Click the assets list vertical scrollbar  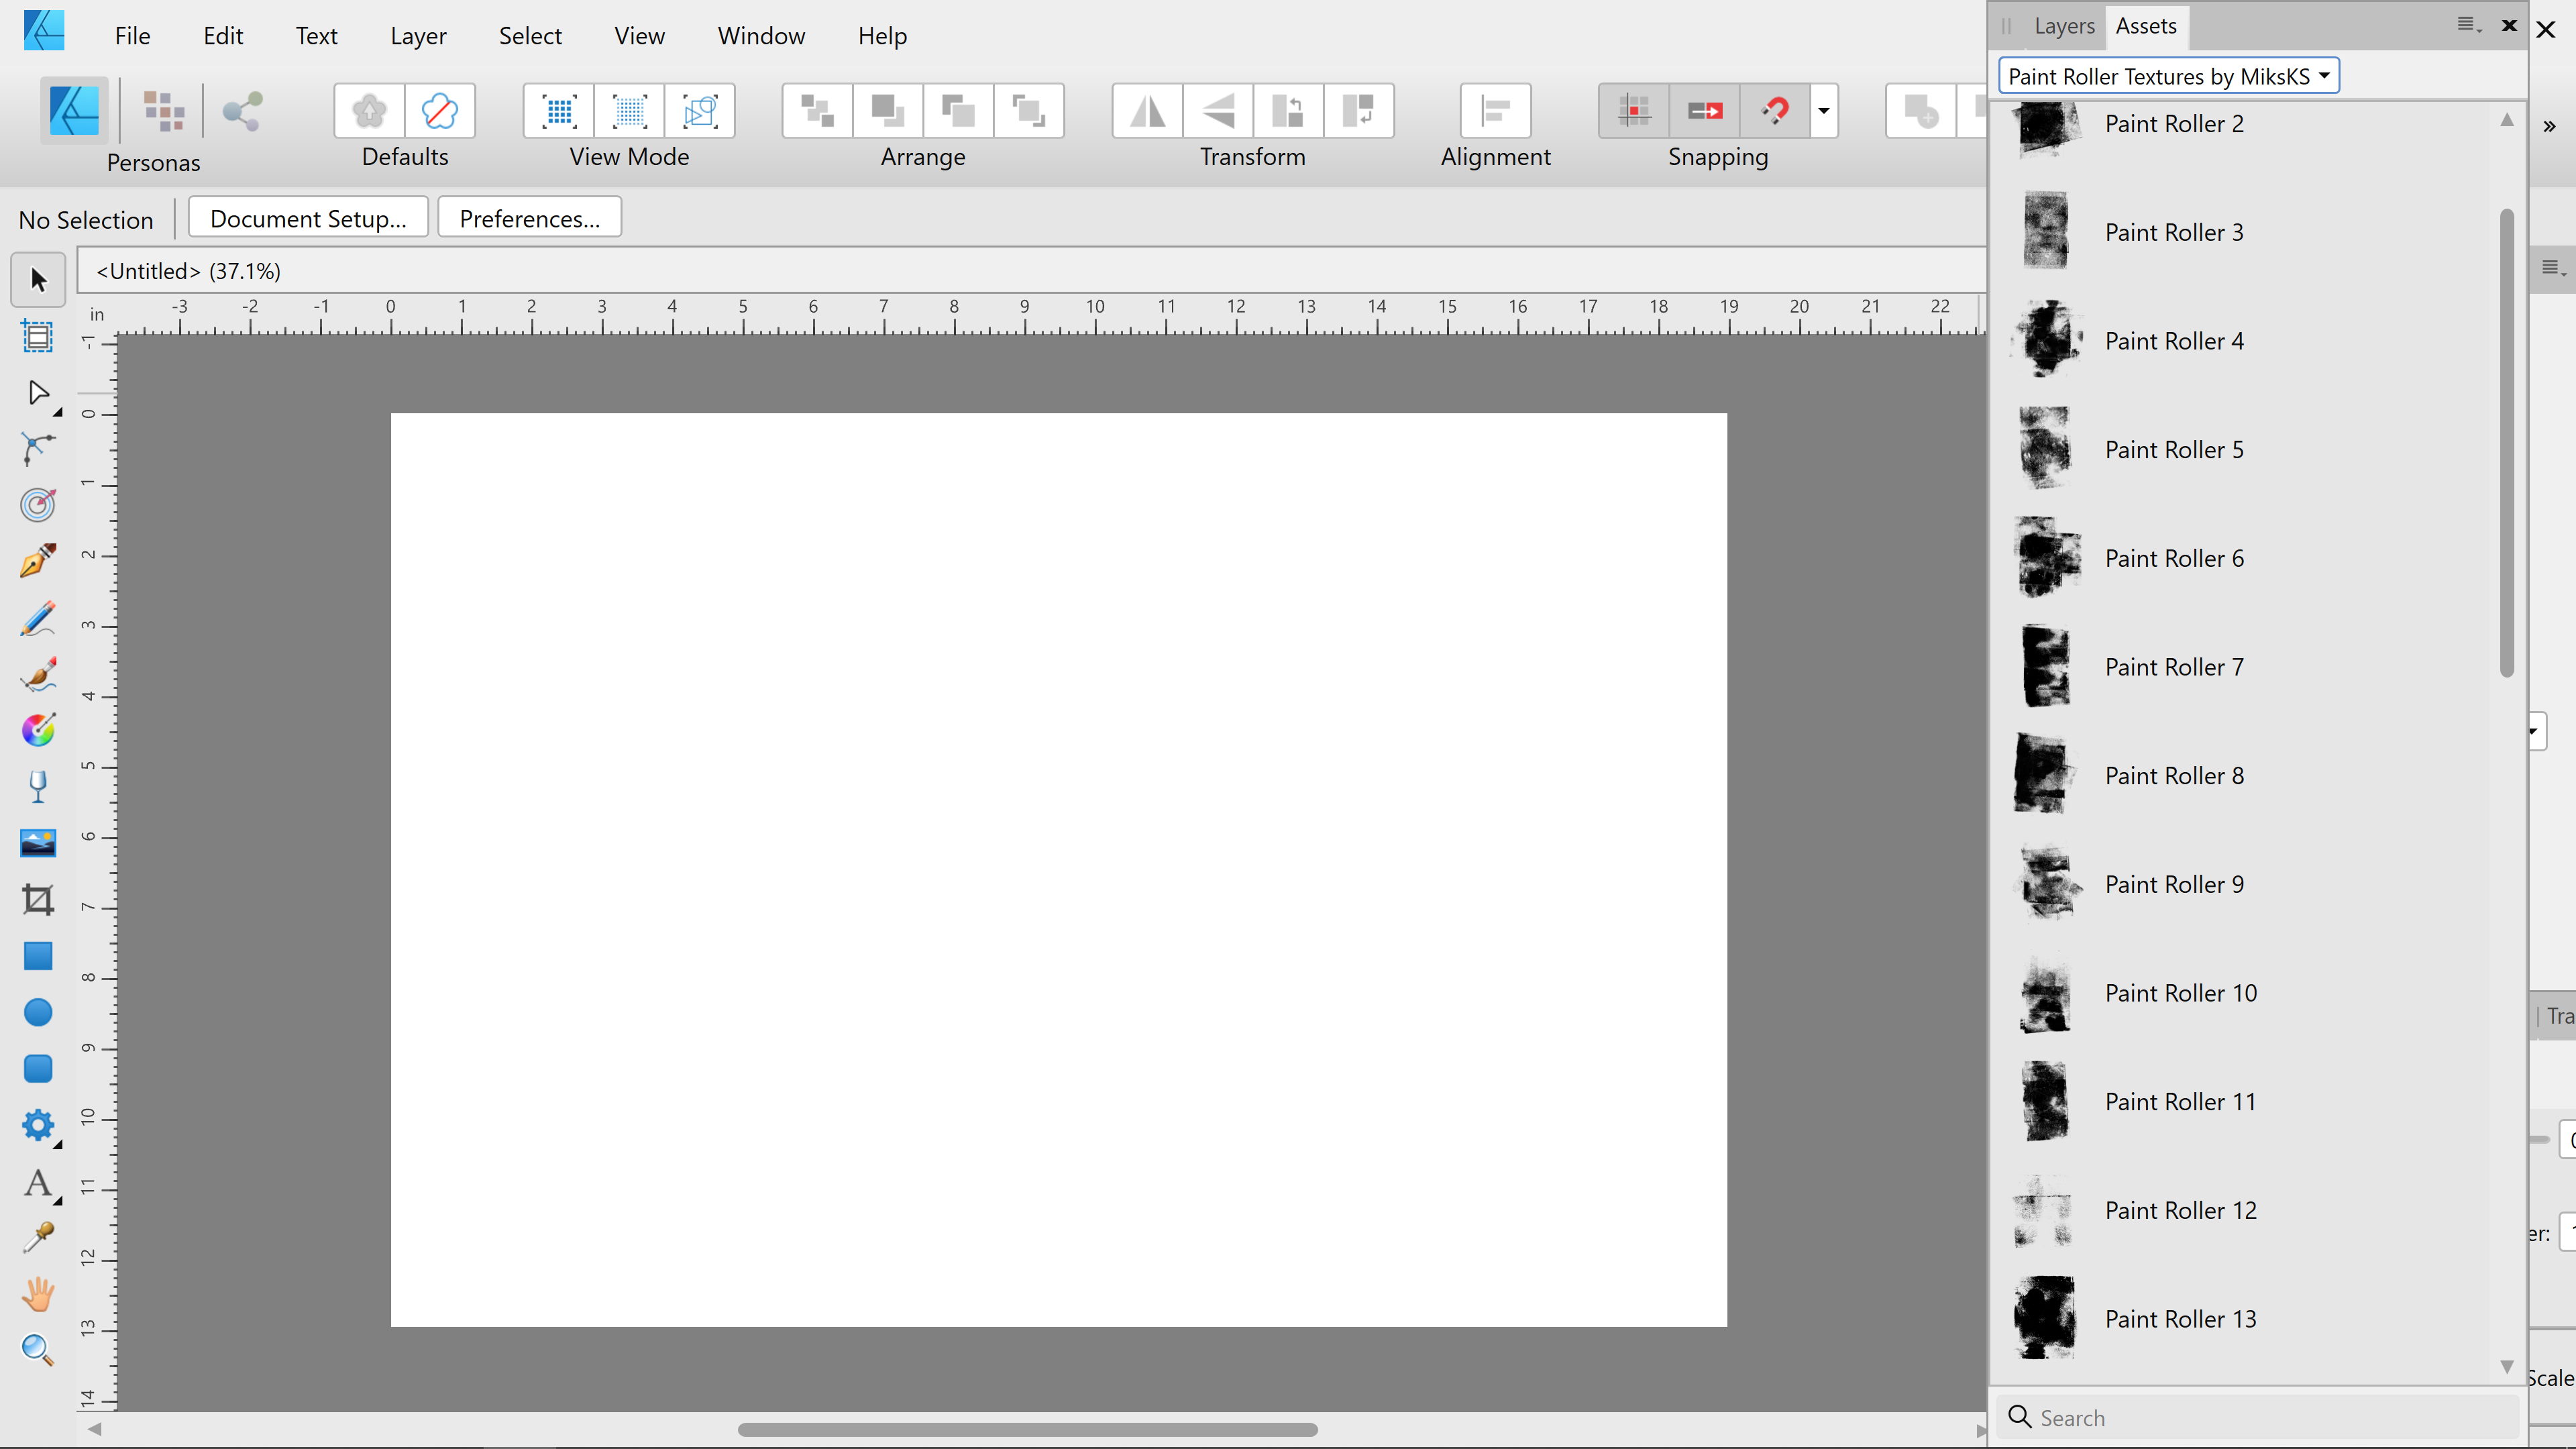coord(2506,443)
